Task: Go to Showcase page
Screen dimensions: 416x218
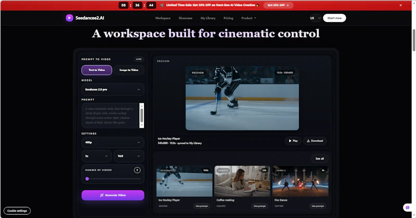Action: pos(186,18)
